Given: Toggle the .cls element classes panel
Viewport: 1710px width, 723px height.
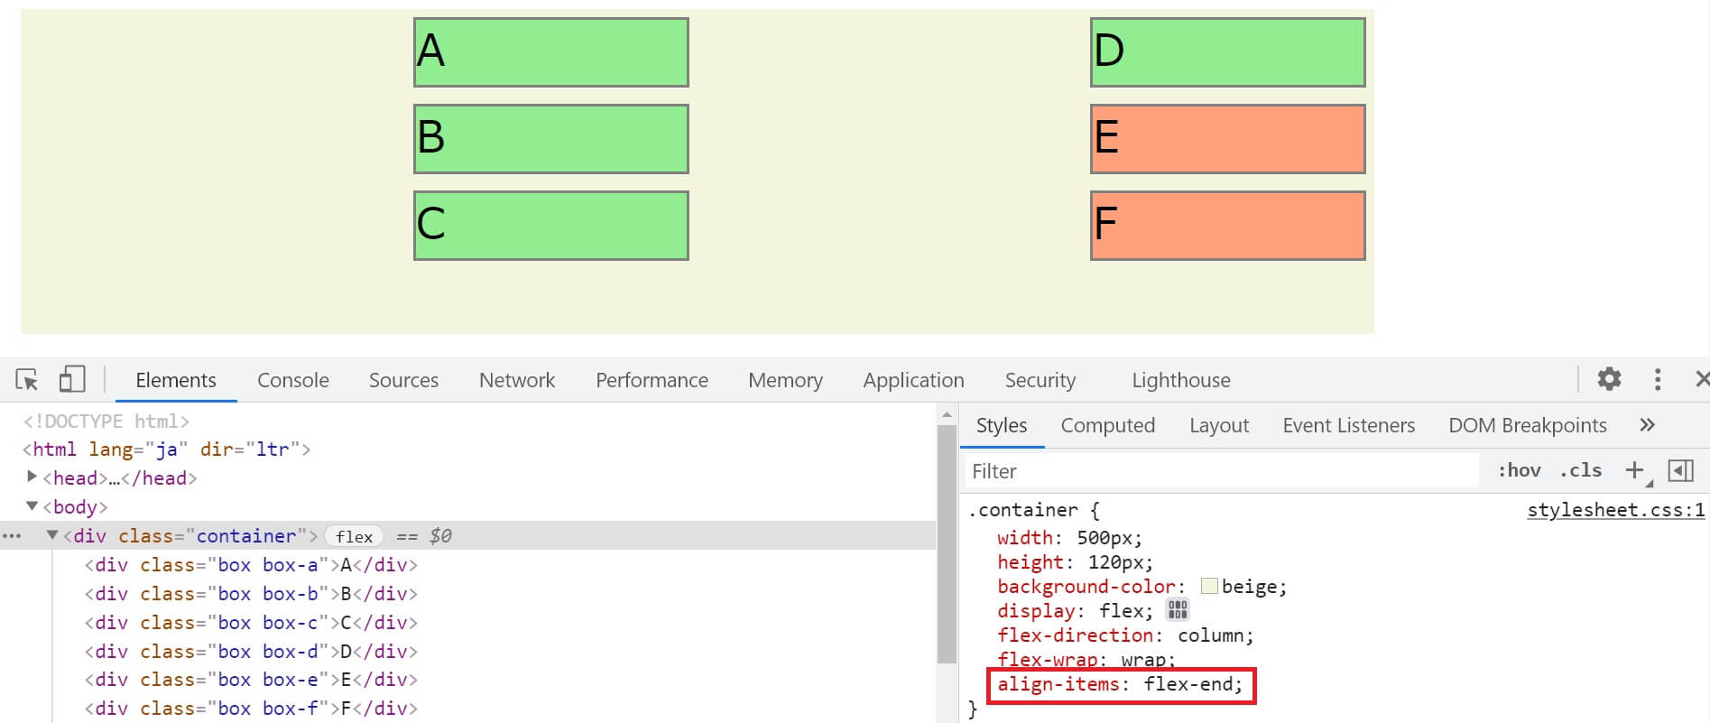Looking at the screenshot, I should tap(1580, 470).
